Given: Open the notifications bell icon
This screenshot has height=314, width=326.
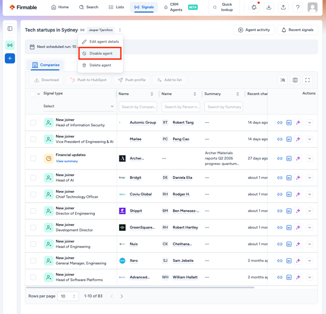Looking at the screenshot, I should point(254,7).
